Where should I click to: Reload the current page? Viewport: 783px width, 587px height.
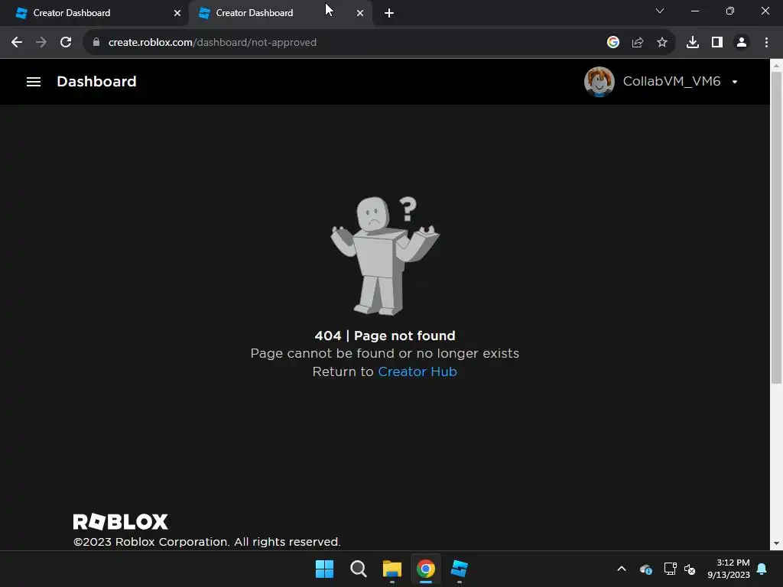point(66,43)
